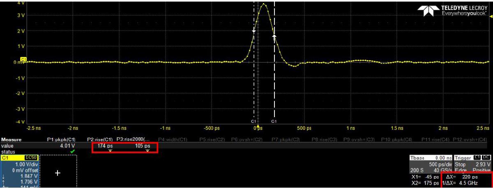Click the green P1 status checkmark
The image size is (493, 188).
click(x=73, y=151)
